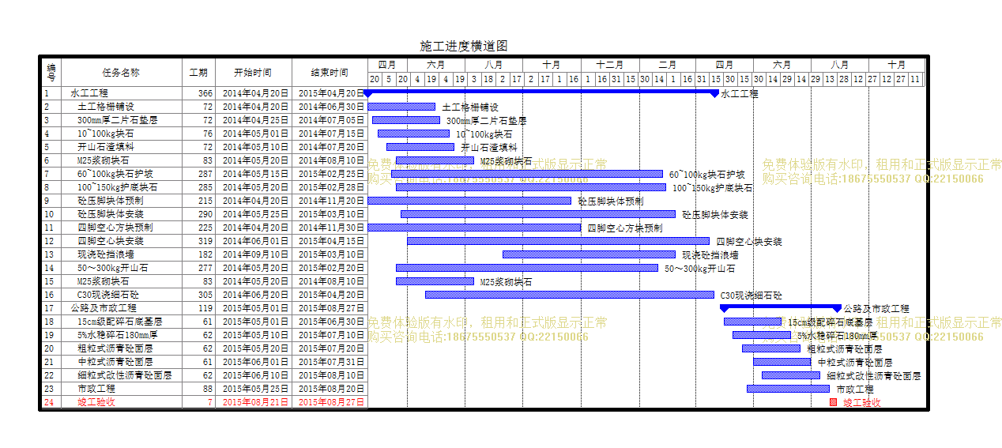Select task name cell 细粒式改性沥青砼面层 in table
The image size is (1002, 448).
(x=121, y=375)
